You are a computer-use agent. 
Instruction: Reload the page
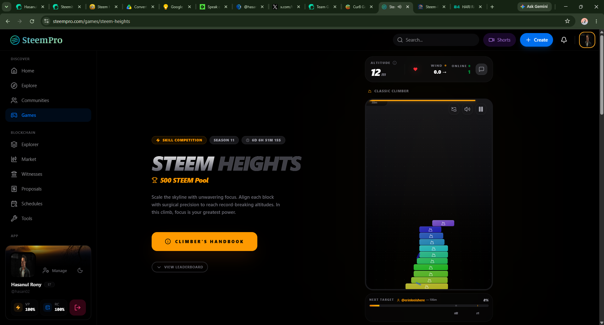[x=32, y=21]
